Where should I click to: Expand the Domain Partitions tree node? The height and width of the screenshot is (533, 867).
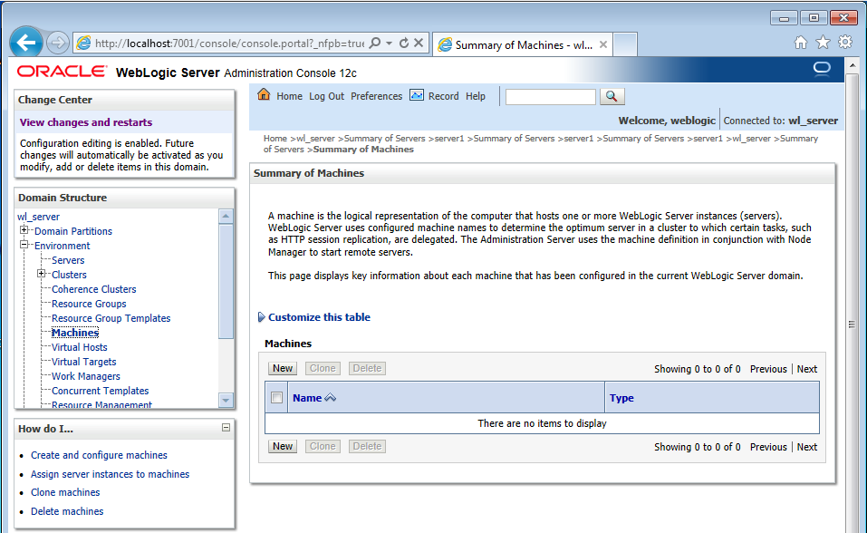24,230
